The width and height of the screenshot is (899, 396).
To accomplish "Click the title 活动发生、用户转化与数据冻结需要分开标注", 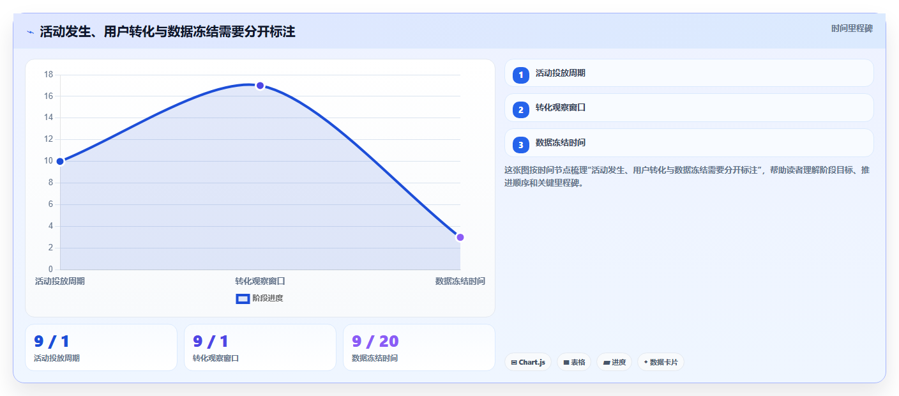I will point(167,32).
